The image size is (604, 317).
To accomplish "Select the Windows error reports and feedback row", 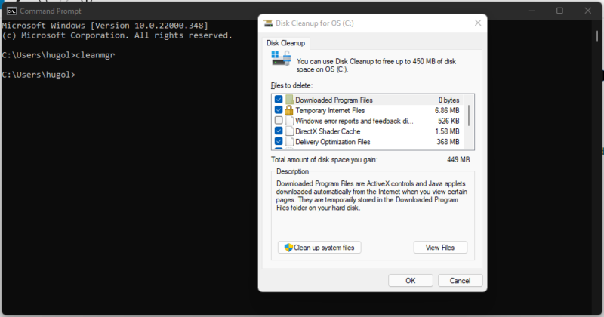I will coord(354,121).
